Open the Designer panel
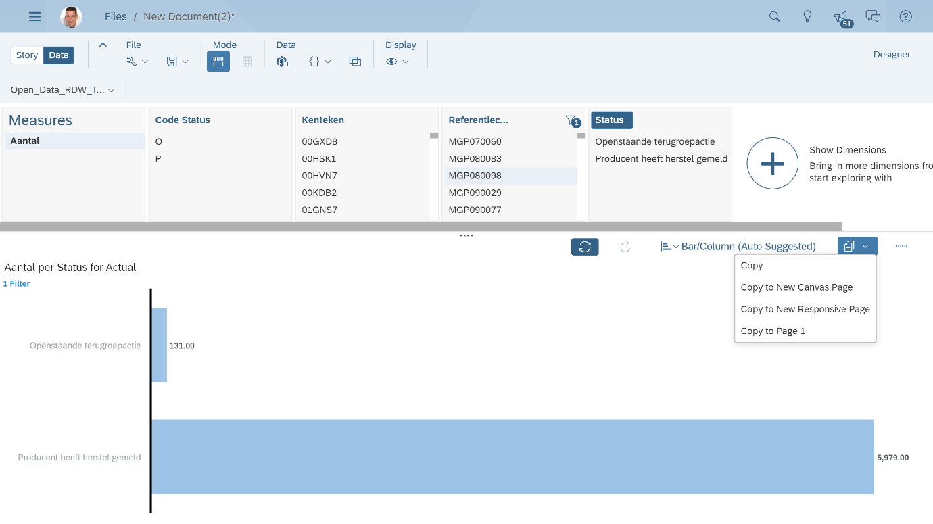933x524 pixels. [x=892, y=54]
